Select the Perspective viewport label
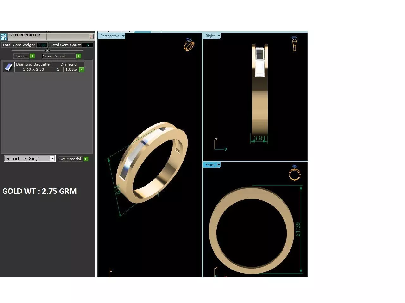The width and height of the screenshot is (405, 303). click(110, 36)
